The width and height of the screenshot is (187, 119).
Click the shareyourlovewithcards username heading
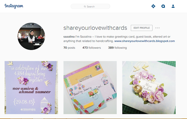click(95, 28)
